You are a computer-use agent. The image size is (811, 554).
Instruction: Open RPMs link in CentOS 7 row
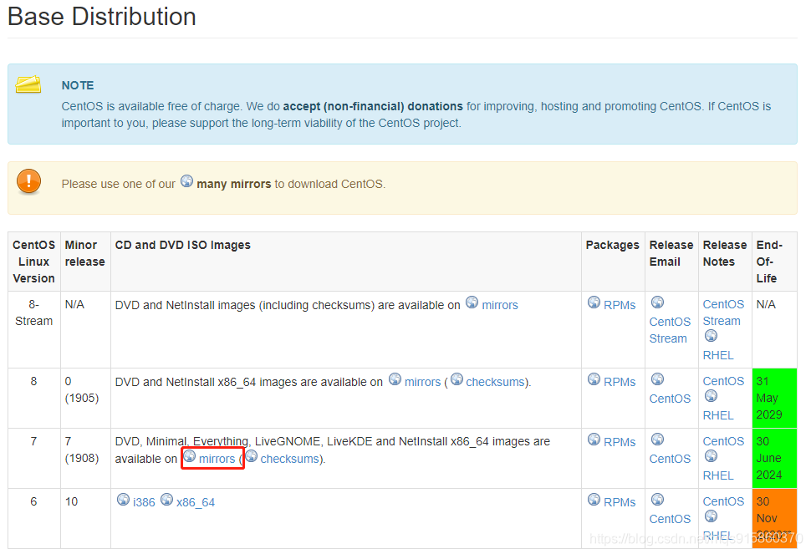tap(620, 442)
